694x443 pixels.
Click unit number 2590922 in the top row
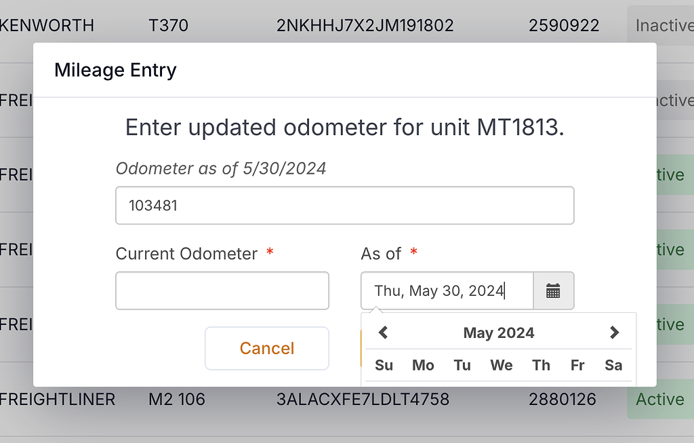(x=564, y=25)
